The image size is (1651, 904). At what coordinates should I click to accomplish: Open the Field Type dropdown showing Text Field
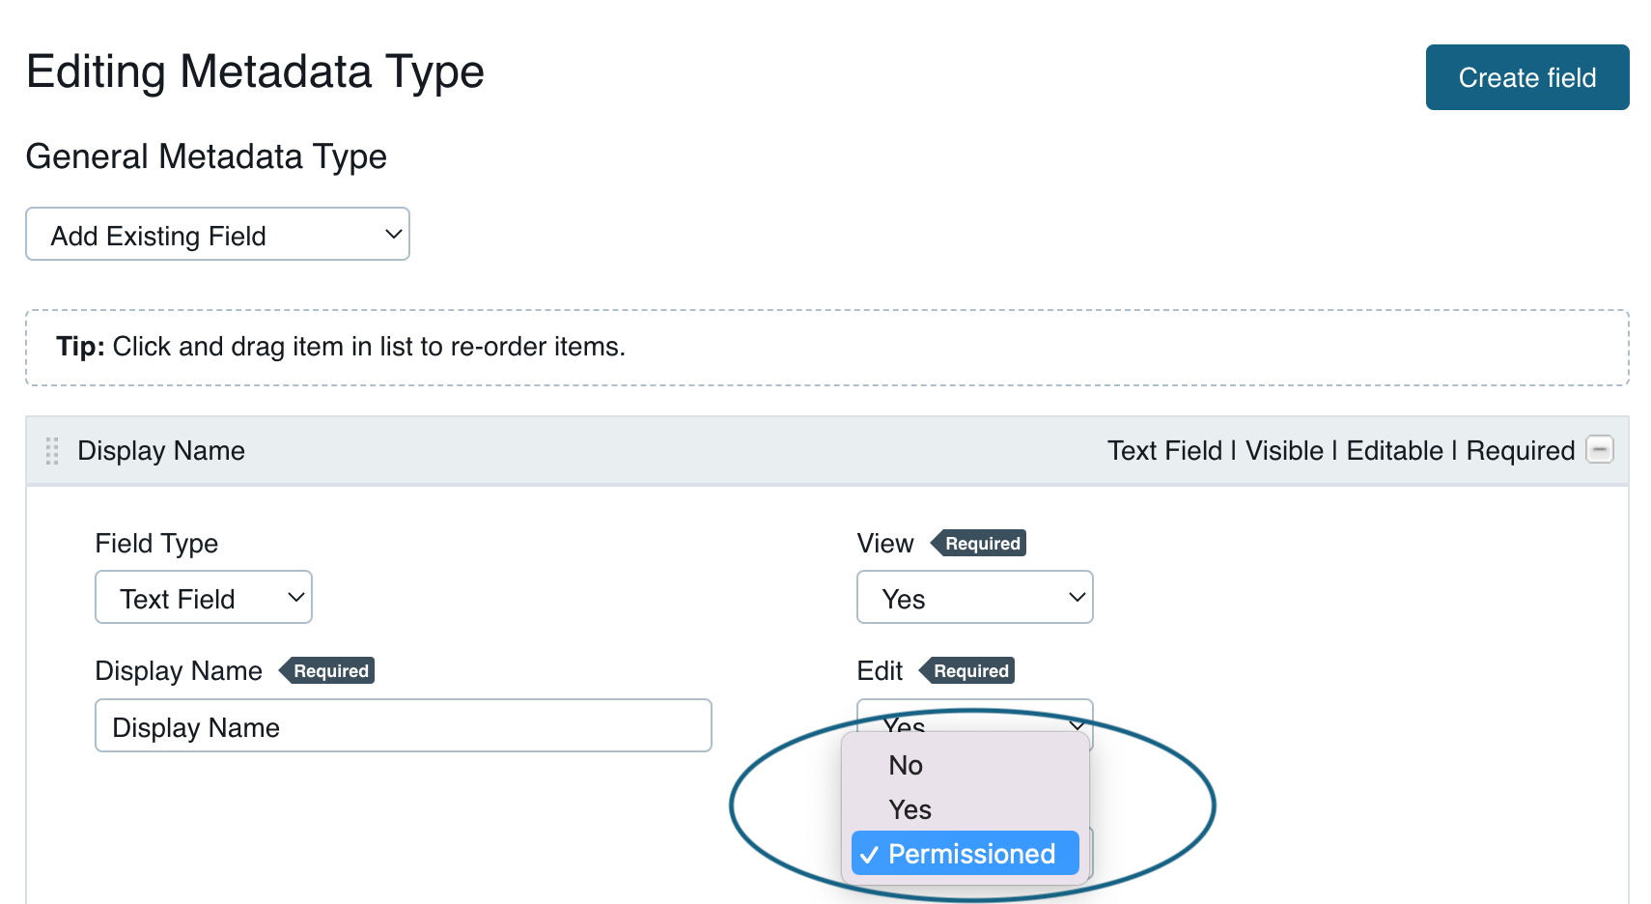tap(203, 597)
